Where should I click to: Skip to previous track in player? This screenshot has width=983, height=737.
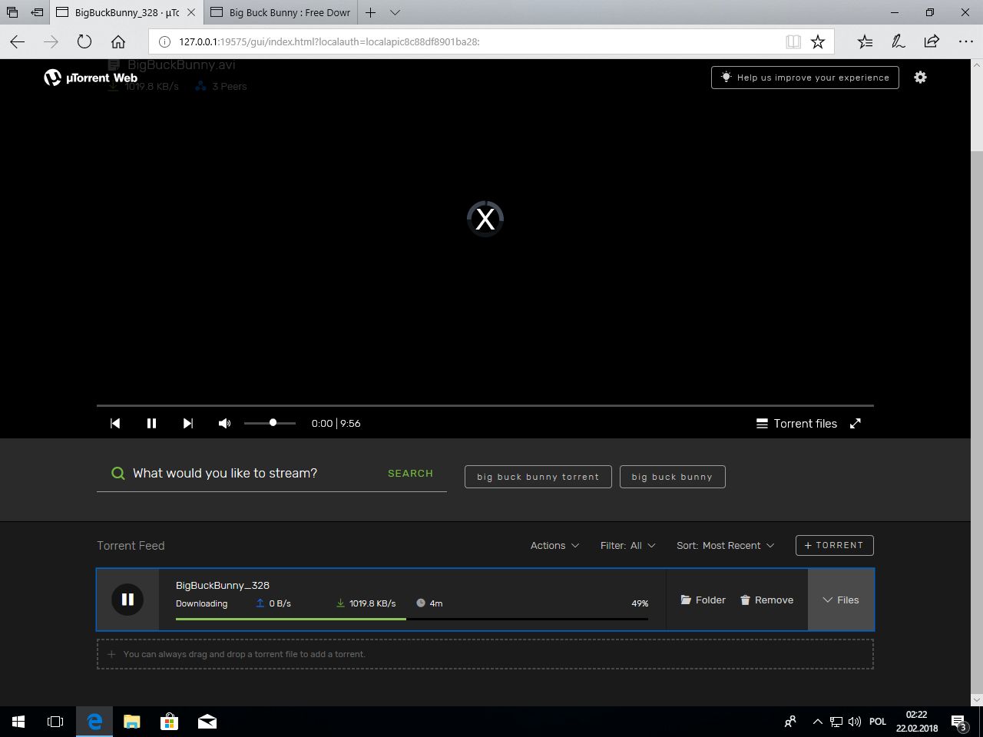tap(115, 423)
